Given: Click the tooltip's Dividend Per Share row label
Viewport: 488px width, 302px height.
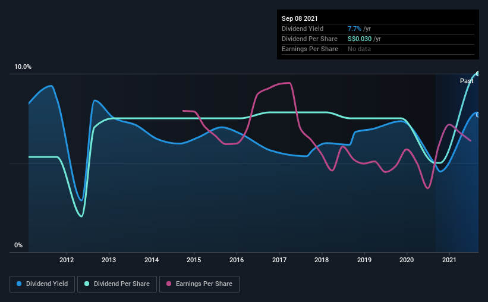Looking at the screenshot, I should coord(309,39).
